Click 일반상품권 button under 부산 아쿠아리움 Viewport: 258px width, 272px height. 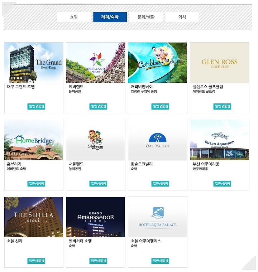coord(222,184)
